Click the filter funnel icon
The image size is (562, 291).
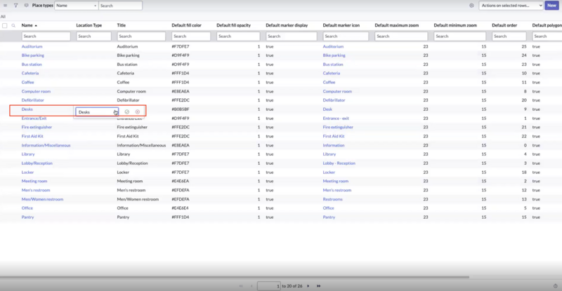[15, 6]
